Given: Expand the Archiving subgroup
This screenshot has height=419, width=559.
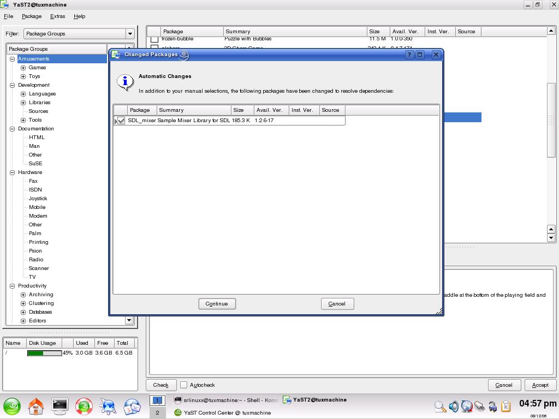Looking at the screenshot, I should (x=23, y=295).
